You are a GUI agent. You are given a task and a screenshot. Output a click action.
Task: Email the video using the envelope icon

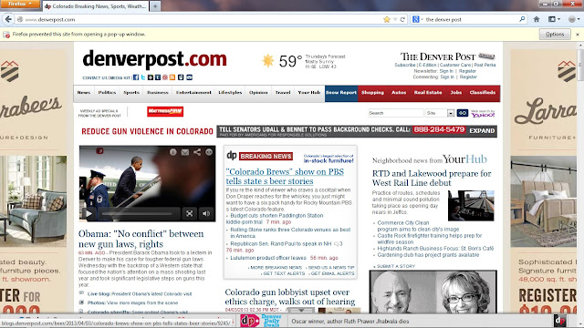184,152
